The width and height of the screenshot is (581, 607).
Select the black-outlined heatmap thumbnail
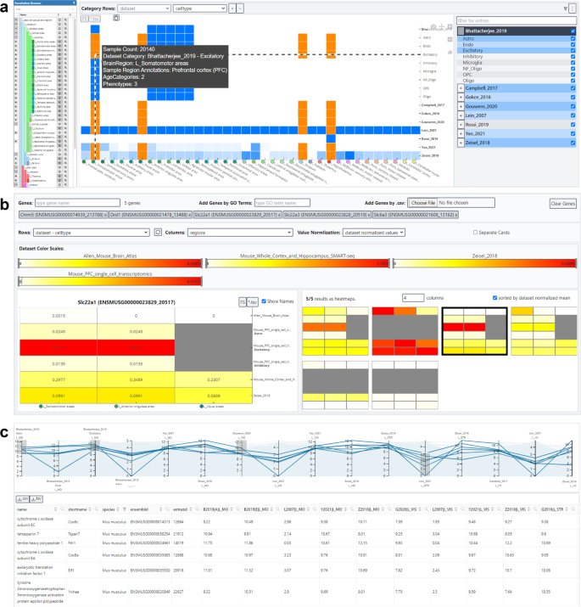pyautogui.click(x=474, y=331)
